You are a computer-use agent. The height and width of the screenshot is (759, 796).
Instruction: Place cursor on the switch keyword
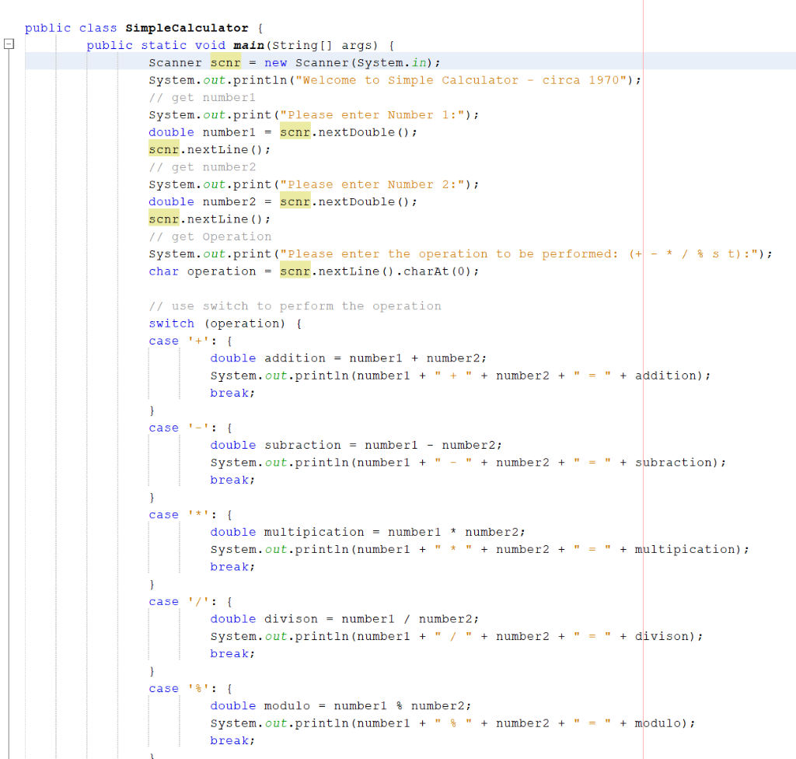point(171,323)
